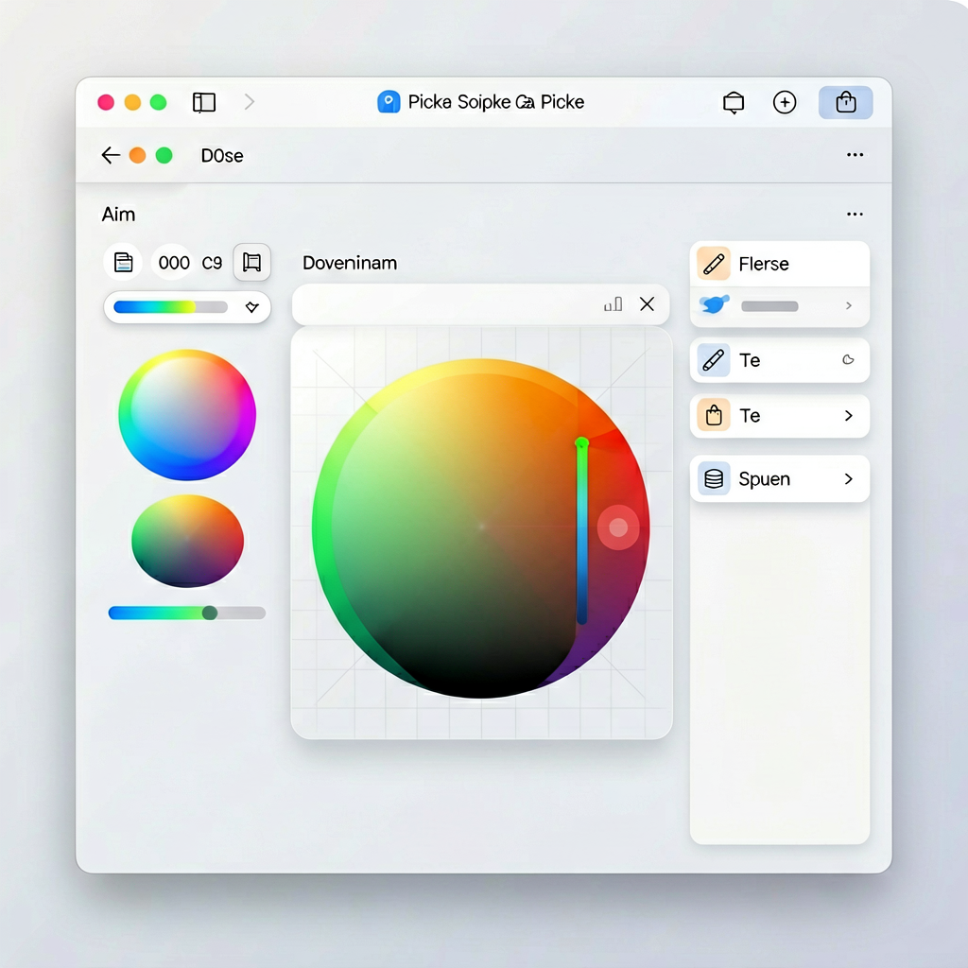968x968 pixels.
Task: Select the frame icon next to C9
Action: tap(251, 263)
